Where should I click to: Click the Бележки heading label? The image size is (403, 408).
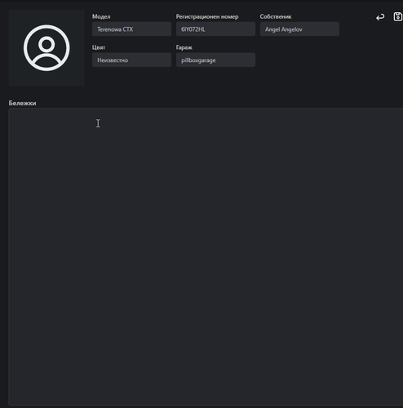point(22,103)
